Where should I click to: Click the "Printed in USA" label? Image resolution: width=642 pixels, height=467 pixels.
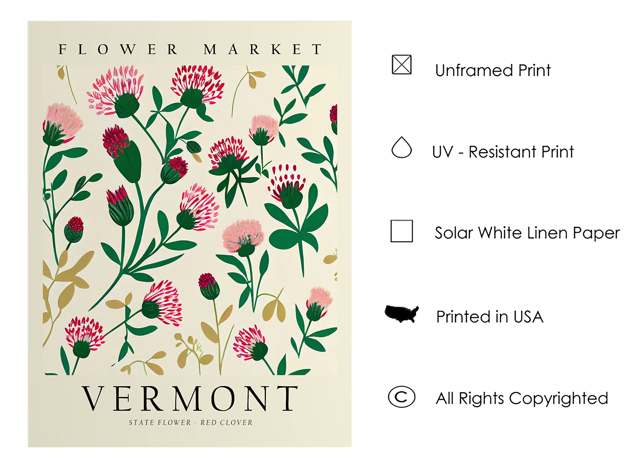(490, 317)
